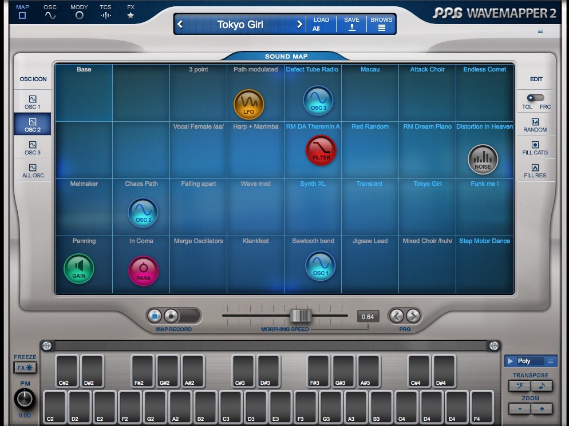Select OSC 2 in the OSC ICON list

click(33, 124)
